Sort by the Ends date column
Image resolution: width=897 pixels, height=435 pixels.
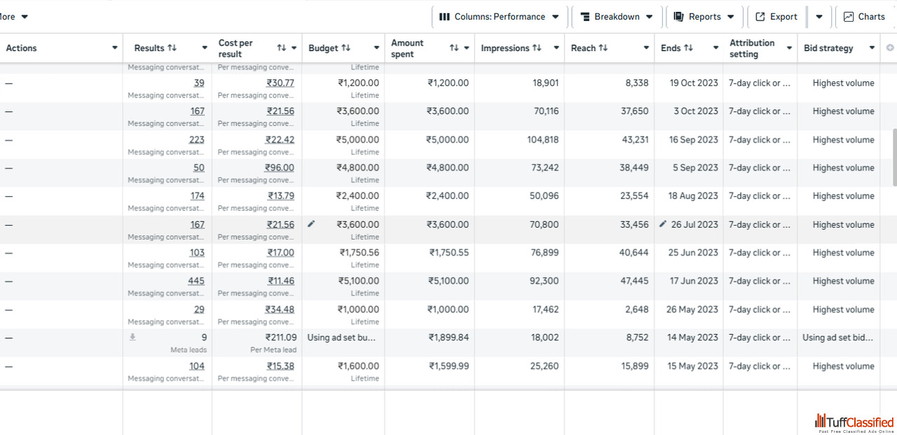[x=688, y=48]
